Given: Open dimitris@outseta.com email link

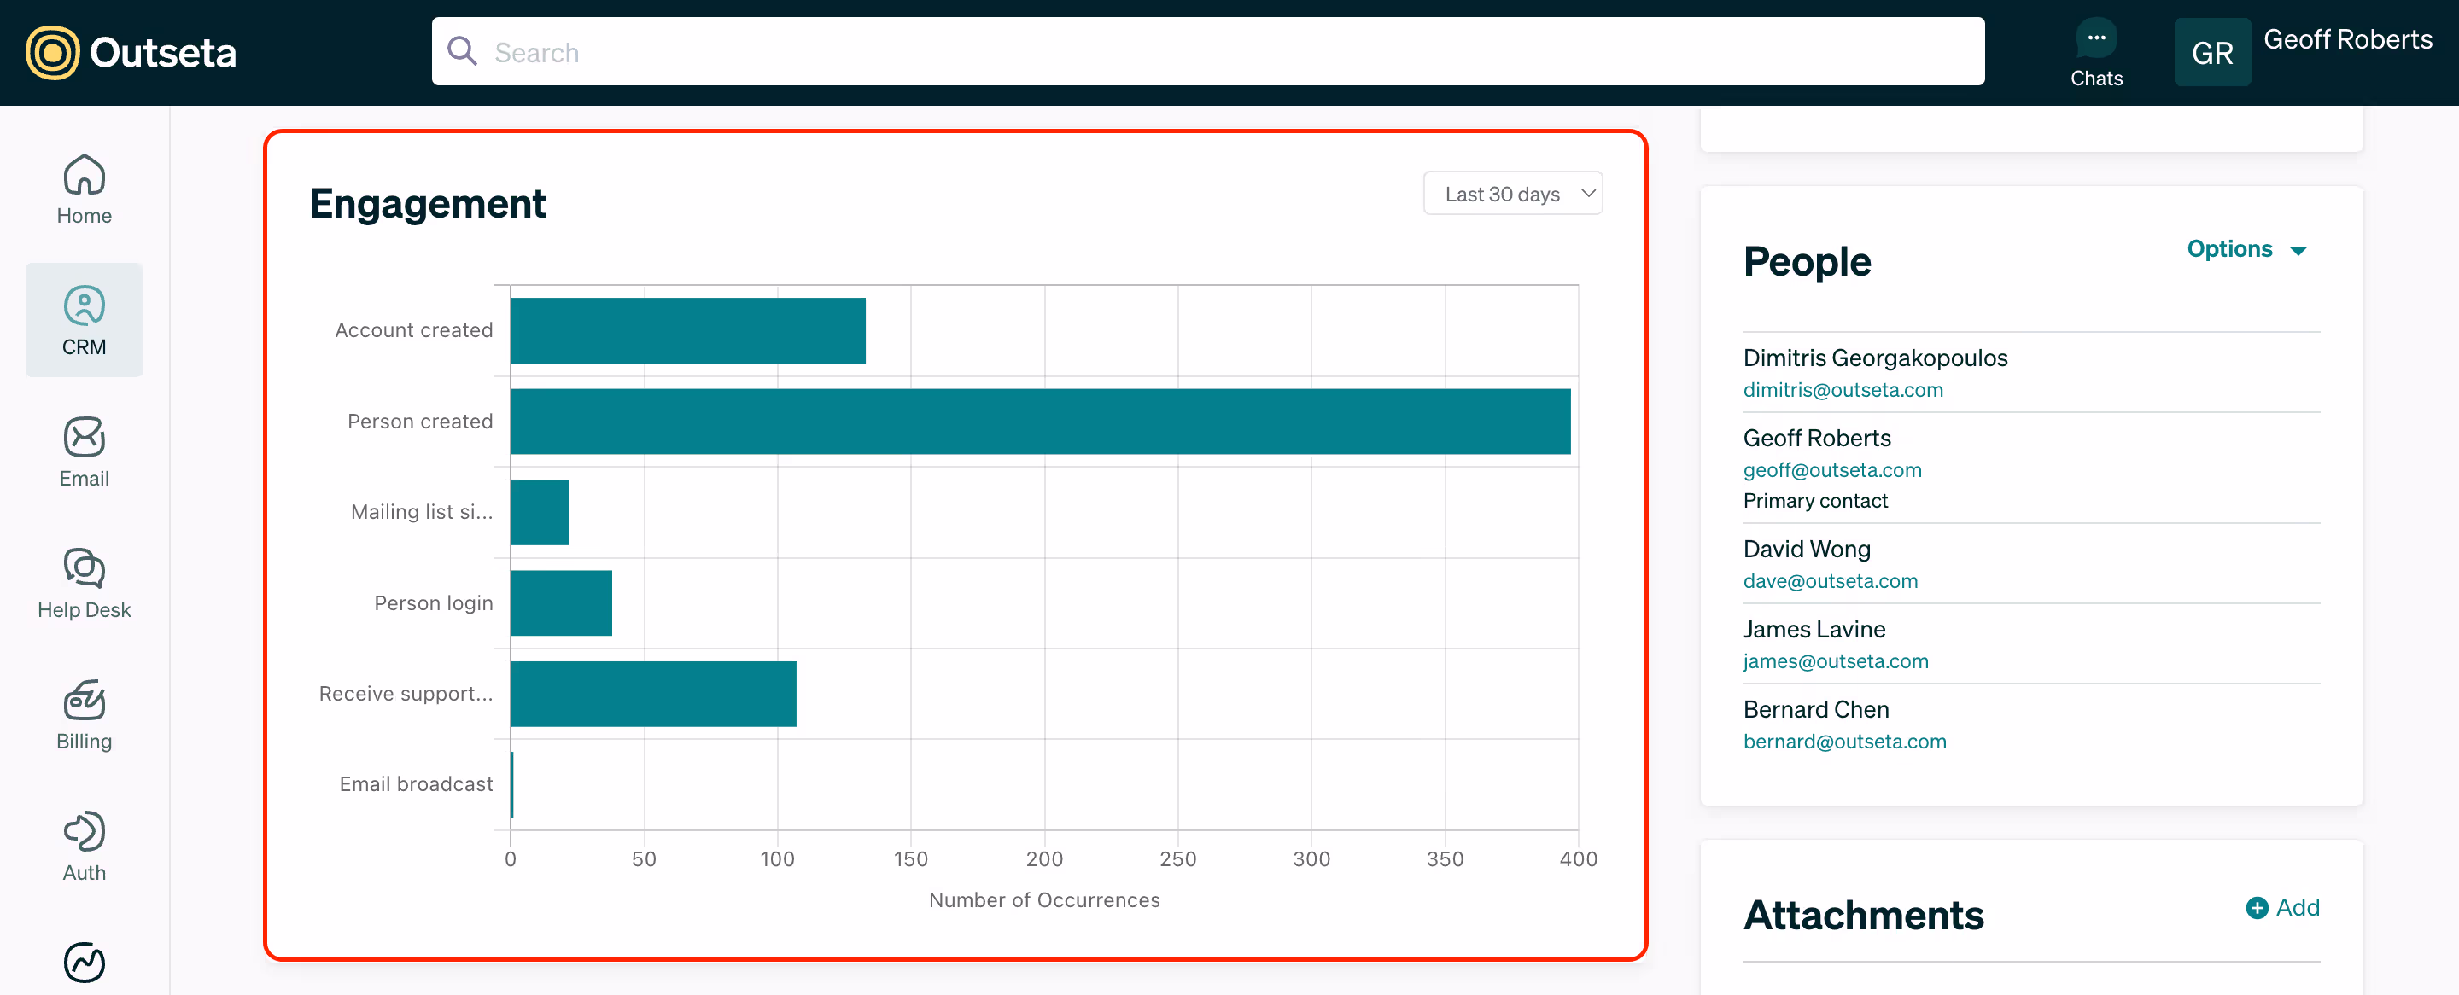Looking at the screenshot, I should click(1843, 389).
